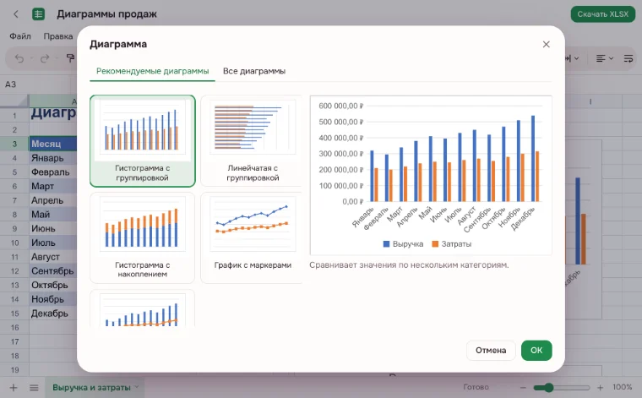Go back using the arrow beside the spreadsheet icon

15,14
